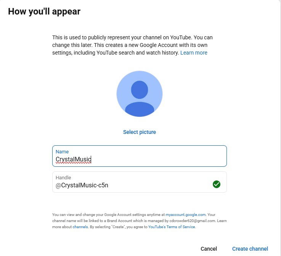Click the shoulders shape of the avatar silhouette
The image size is (281, 256).
[140, 109]
